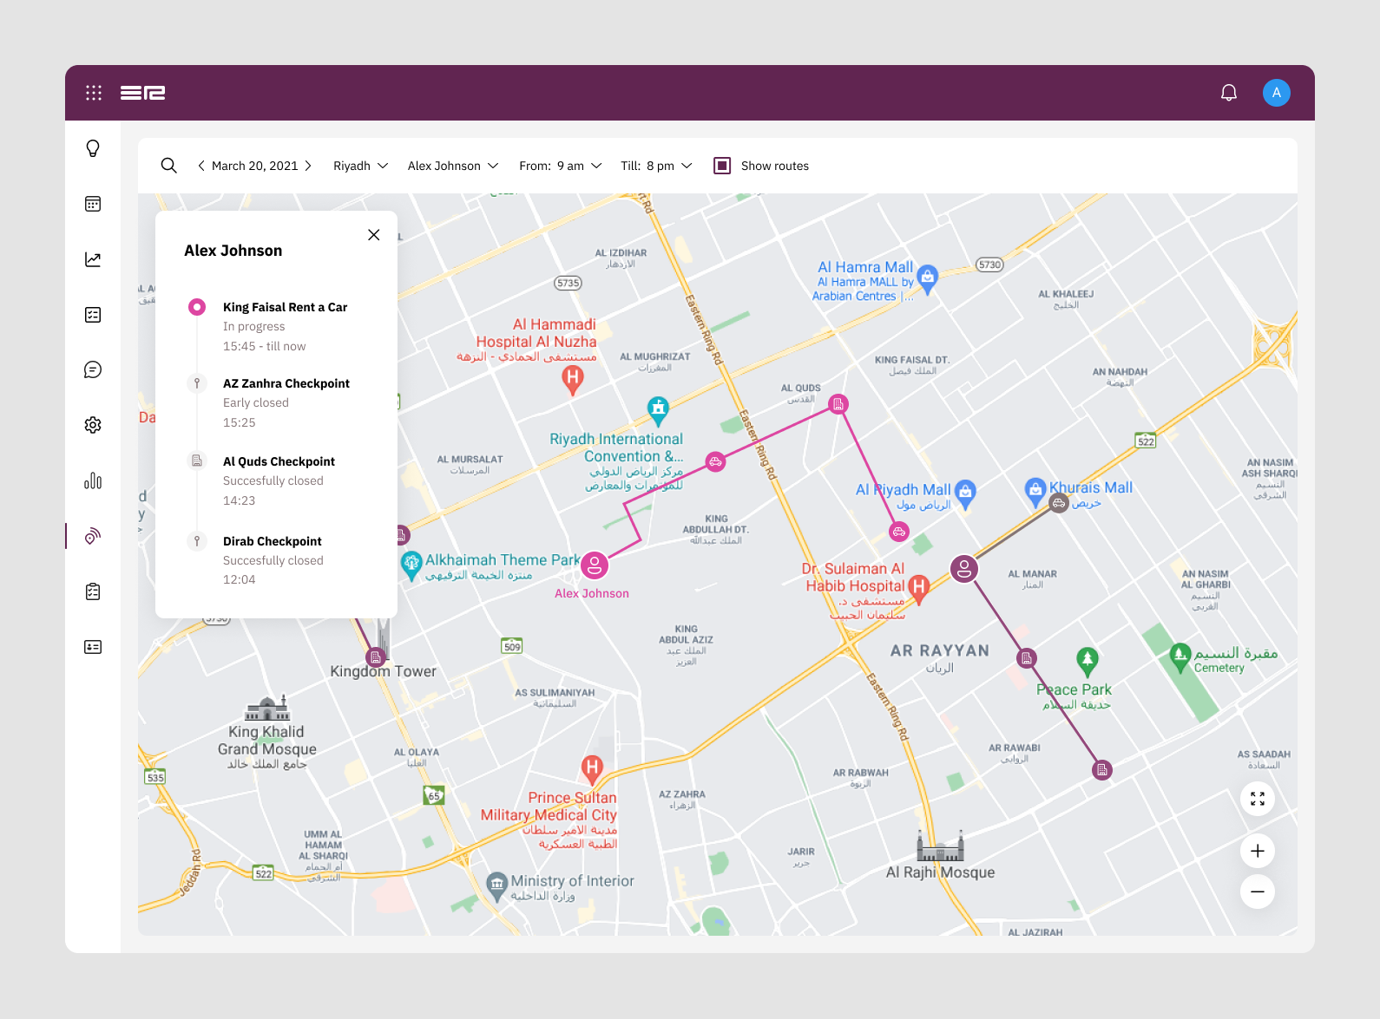Image resolution: width=1380 pixels, height=1019 pixels.
Task: Expand the Riyadh city dropdown
Action: point(360,166)
